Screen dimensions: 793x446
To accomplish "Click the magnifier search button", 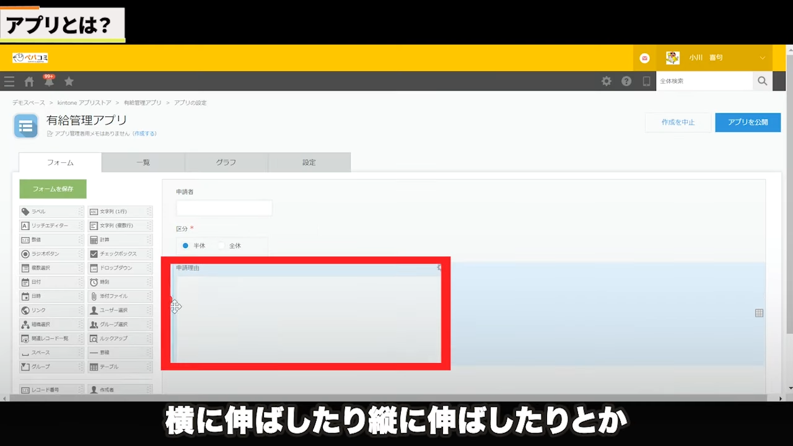I will (x=762, y=81).
